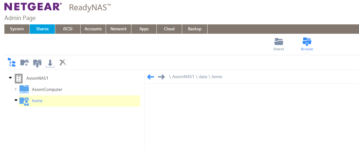Click the home user folder icon
Viewport: 359px width, 150px height.
[24, 101]
